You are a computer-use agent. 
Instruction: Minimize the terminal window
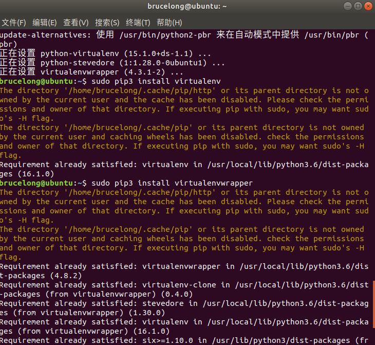point(347,6)
